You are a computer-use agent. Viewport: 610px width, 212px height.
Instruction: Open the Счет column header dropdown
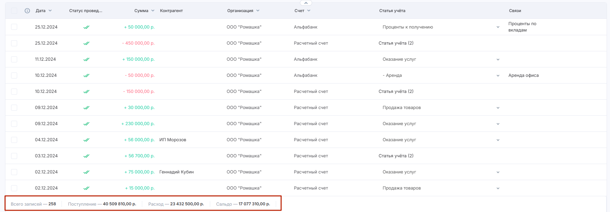(309, 11)
